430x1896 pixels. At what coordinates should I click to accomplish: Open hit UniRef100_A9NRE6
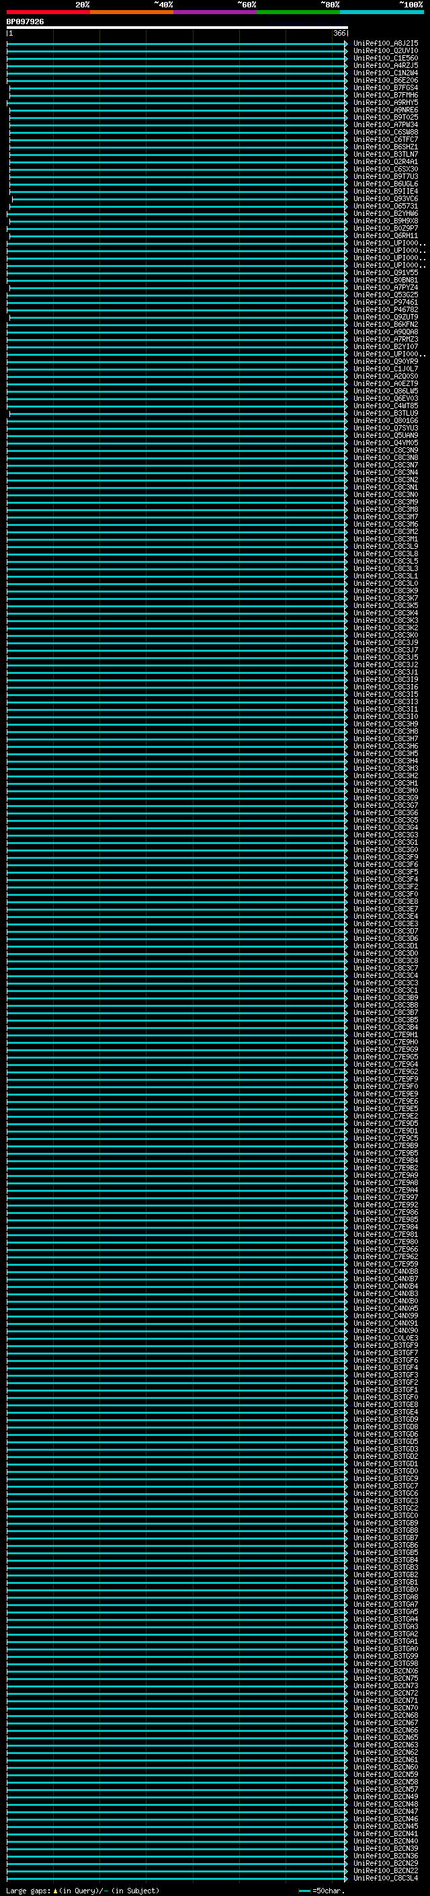(x=386, y=110)
